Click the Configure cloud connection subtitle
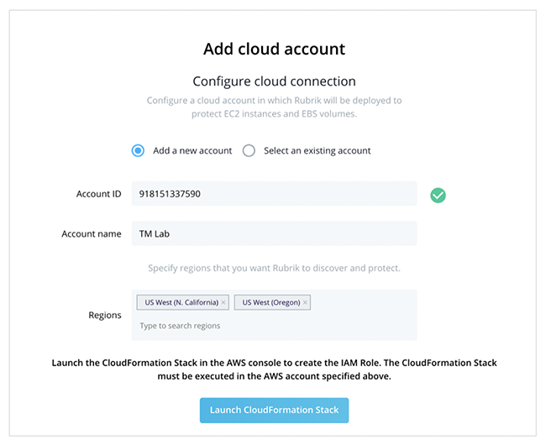The image size is (546, 445). (x=274, y=81)
